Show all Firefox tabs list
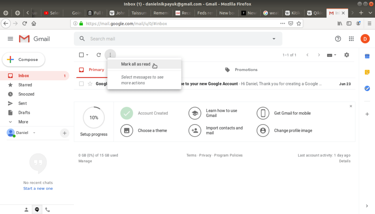The height and width of the screenshot is (214, 375). pos(370,13)
